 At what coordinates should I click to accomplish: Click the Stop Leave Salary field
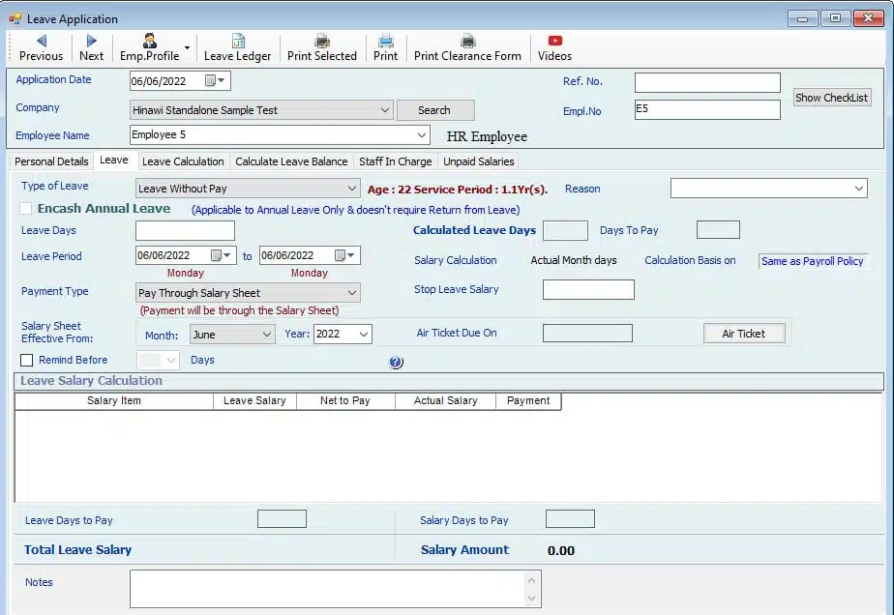588,289
